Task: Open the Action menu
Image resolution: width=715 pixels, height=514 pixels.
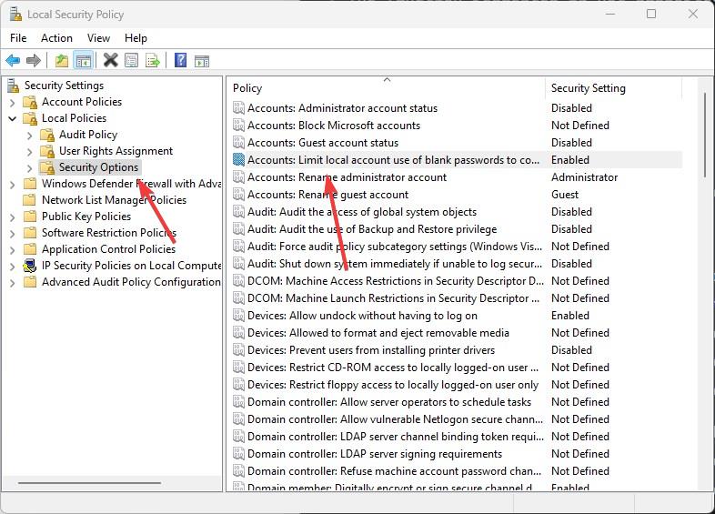Action: 56,38
